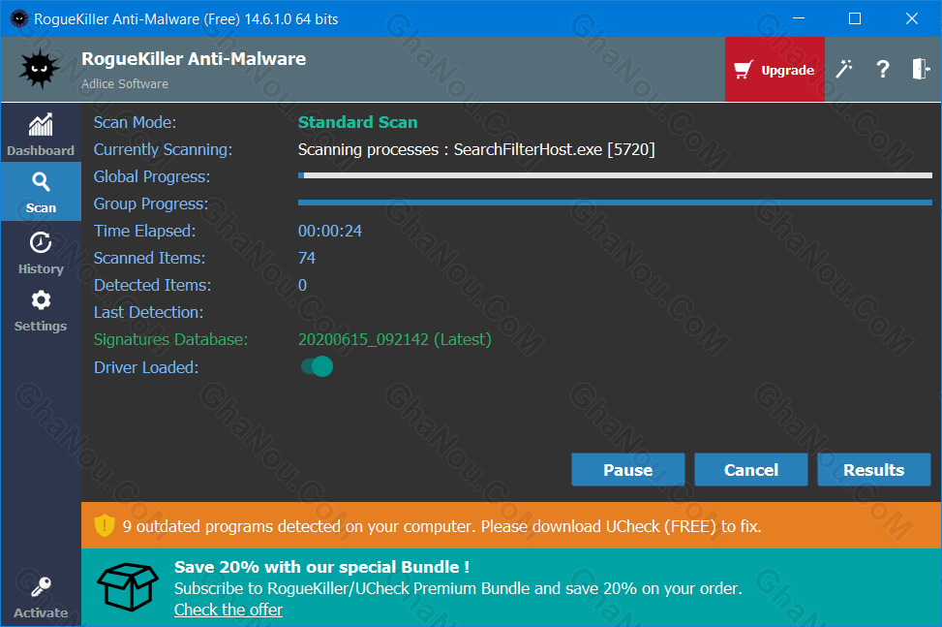This screenshot has width=942, height=627.
Task: Cancel the current scan
Action: (x=751, y=469)
